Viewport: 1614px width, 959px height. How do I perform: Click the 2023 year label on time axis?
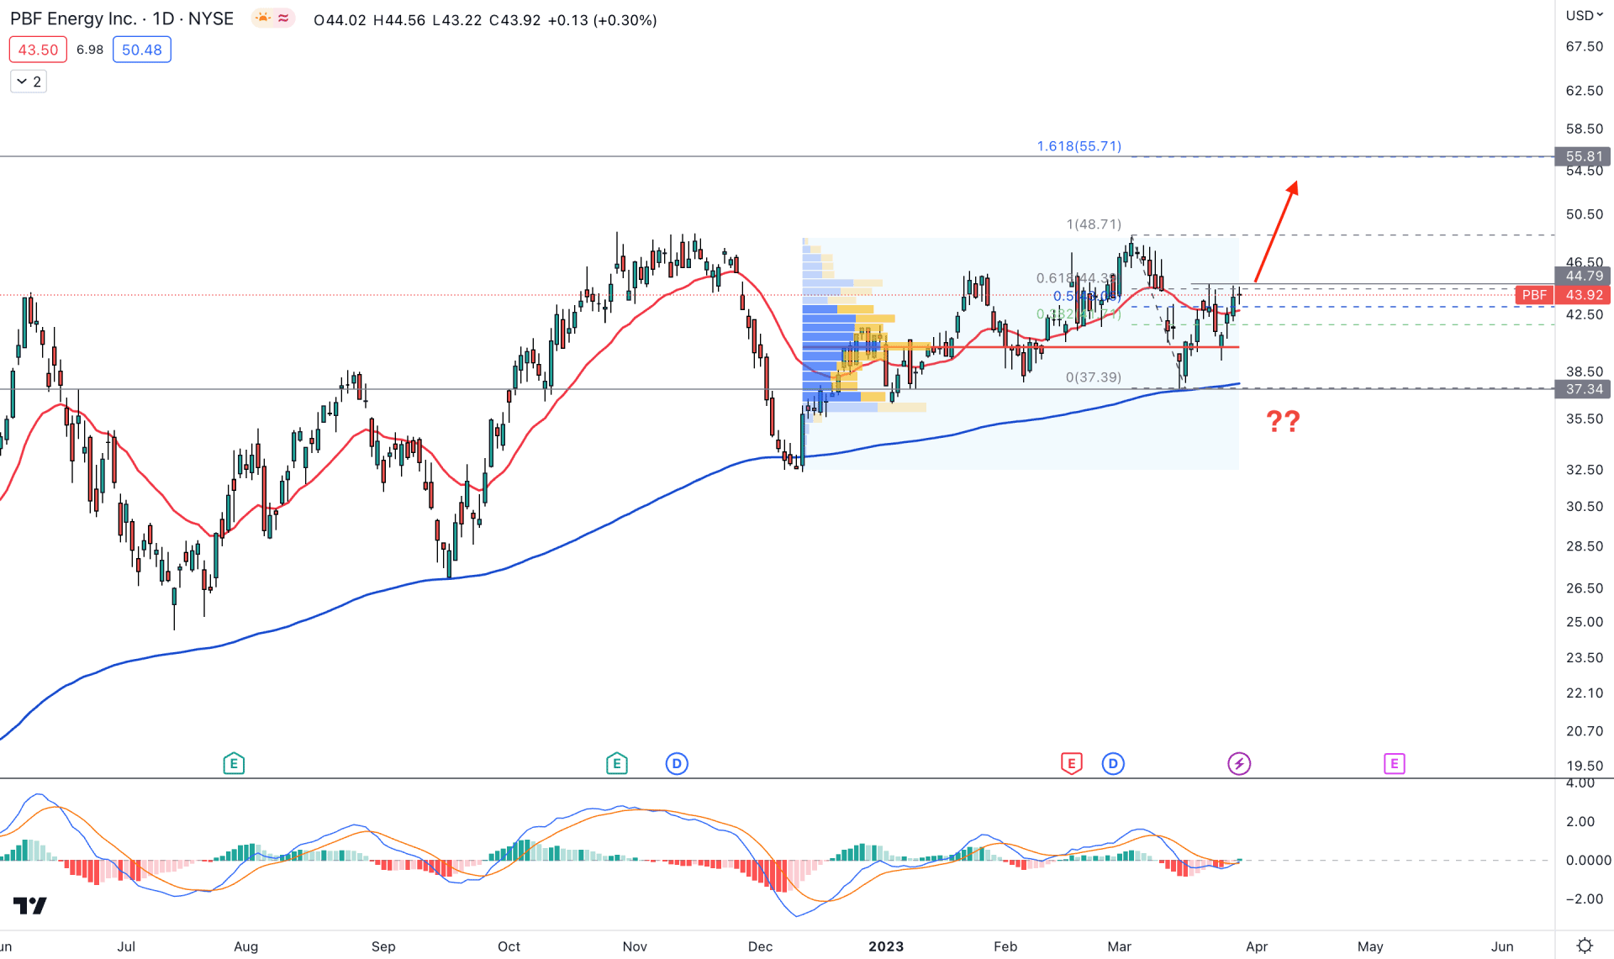(x=886, y=946)
